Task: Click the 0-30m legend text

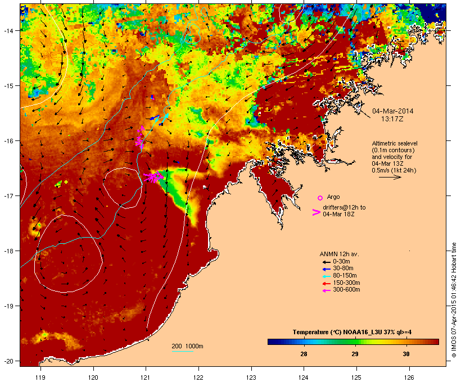Action: pos(341,262)
